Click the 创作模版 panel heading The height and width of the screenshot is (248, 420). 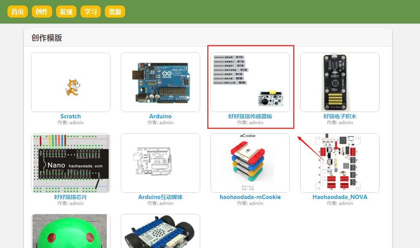pyautogui.click(x=47, y=38)
